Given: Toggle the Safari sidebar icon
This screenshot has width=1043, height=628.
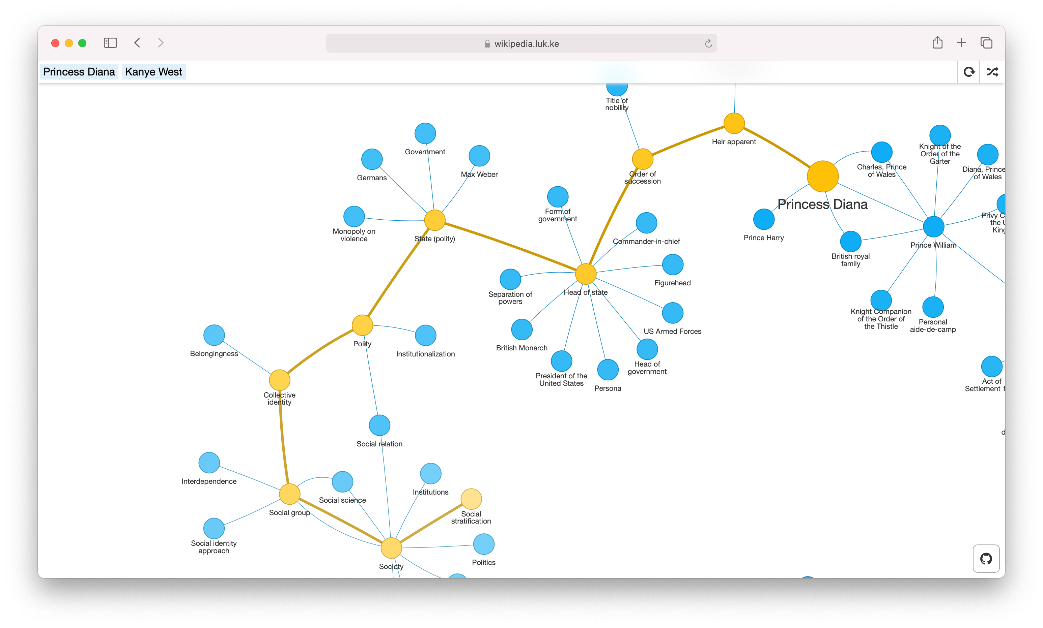Looking at the screenshot, I should point(110,43).
